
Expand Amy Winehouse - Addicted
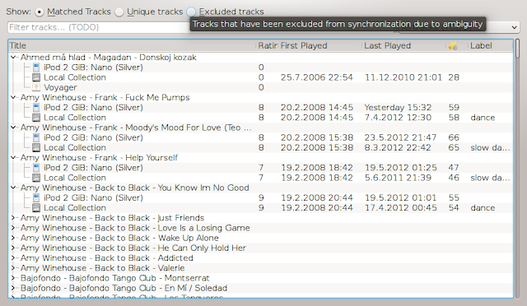[x=13, y=258]
